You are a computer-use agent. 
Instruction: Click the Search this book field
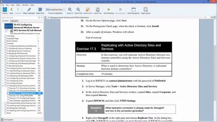coord(19,18)
